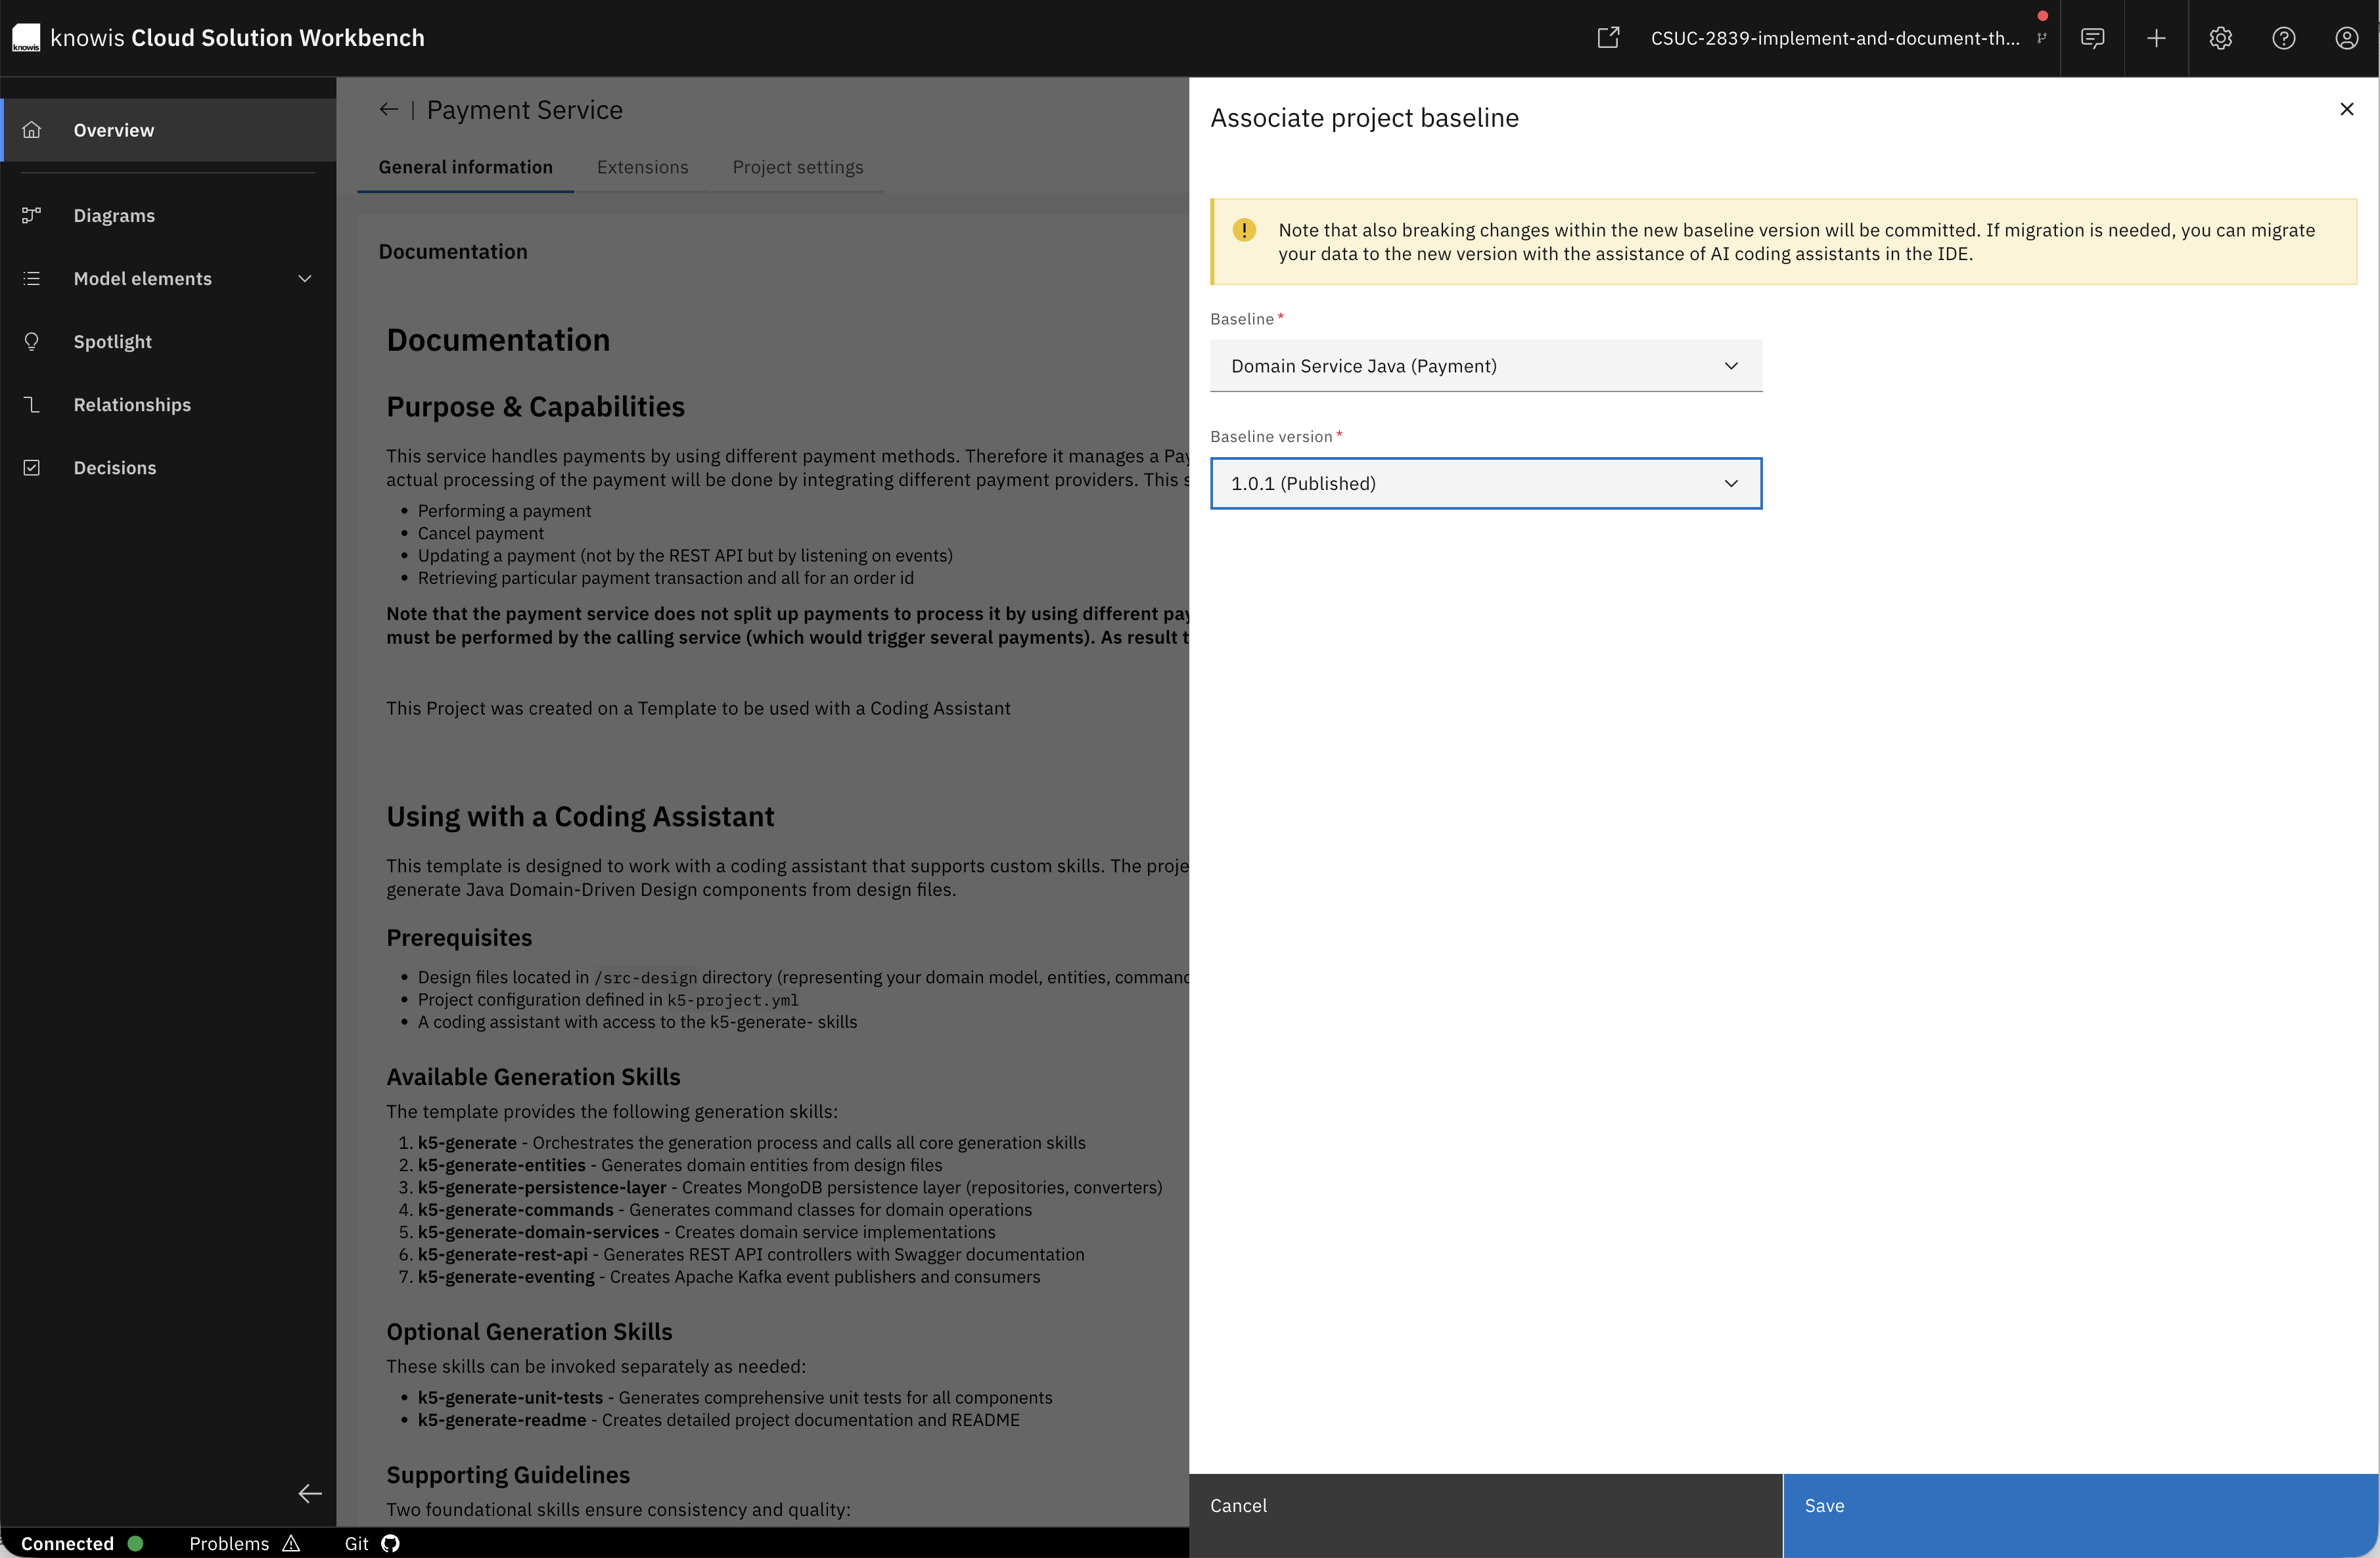Screen dimensions: 2380x1558
Task: Click the k5-generate-unit-tests list item
Action: (x=734, y=1397)
